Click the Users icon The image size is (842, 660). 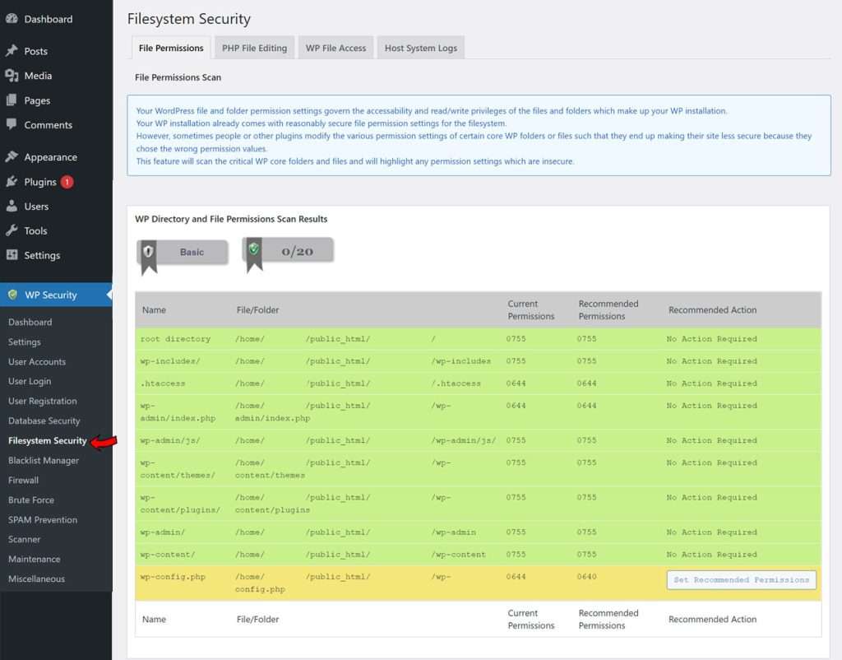12,206
